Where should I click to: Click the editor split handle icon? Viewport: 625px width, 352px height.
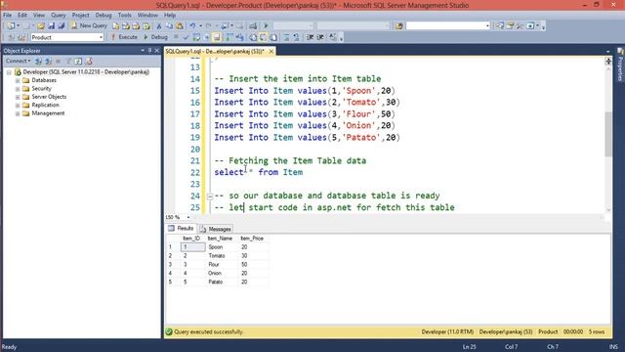(x=607, y=61)
